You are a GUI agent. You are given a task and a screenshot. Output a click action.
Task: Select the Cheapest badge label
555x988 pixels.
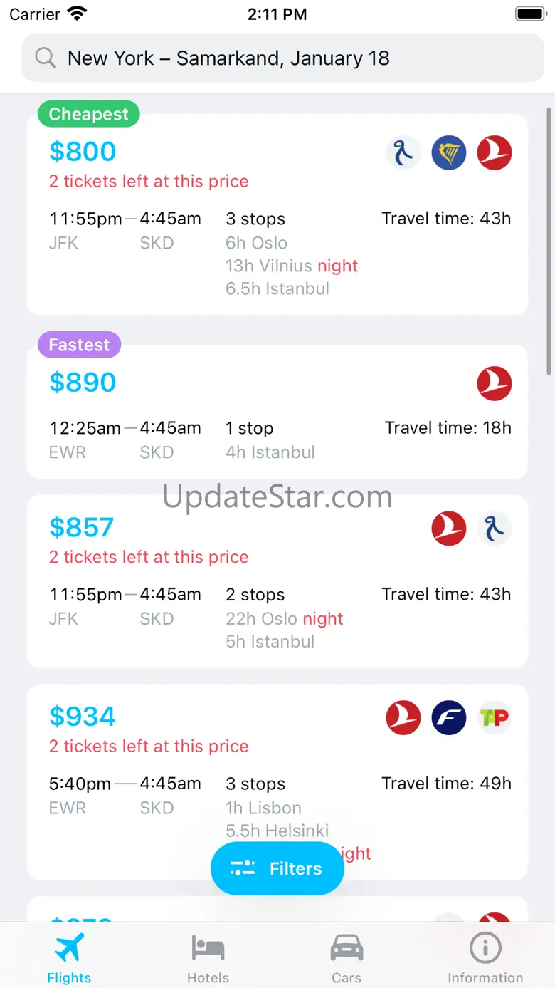[x=88, y=114]
